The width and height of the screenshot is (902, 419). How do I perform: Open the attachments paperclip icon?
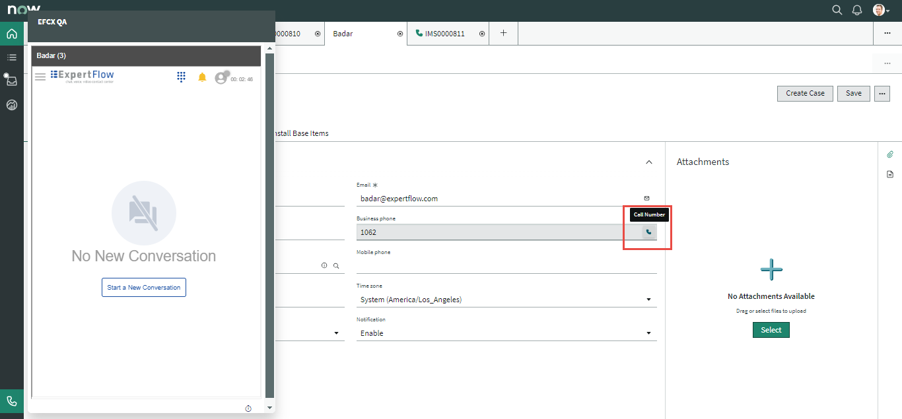(x=889, y=154)
